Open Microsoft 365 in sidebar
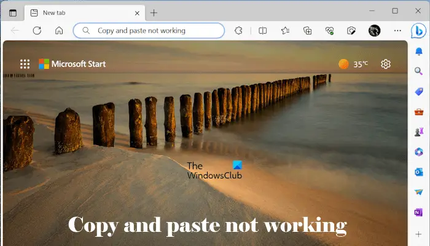Image resolution: width=430 pixels, height=246 pixels. tap(419, 152)
